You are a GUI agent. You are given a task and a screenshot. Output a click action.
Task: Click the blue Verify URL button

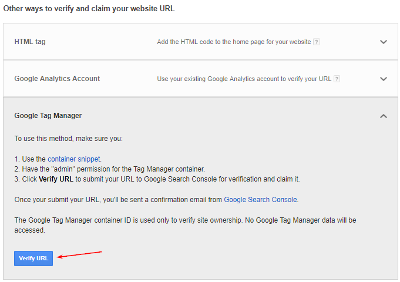33,258
